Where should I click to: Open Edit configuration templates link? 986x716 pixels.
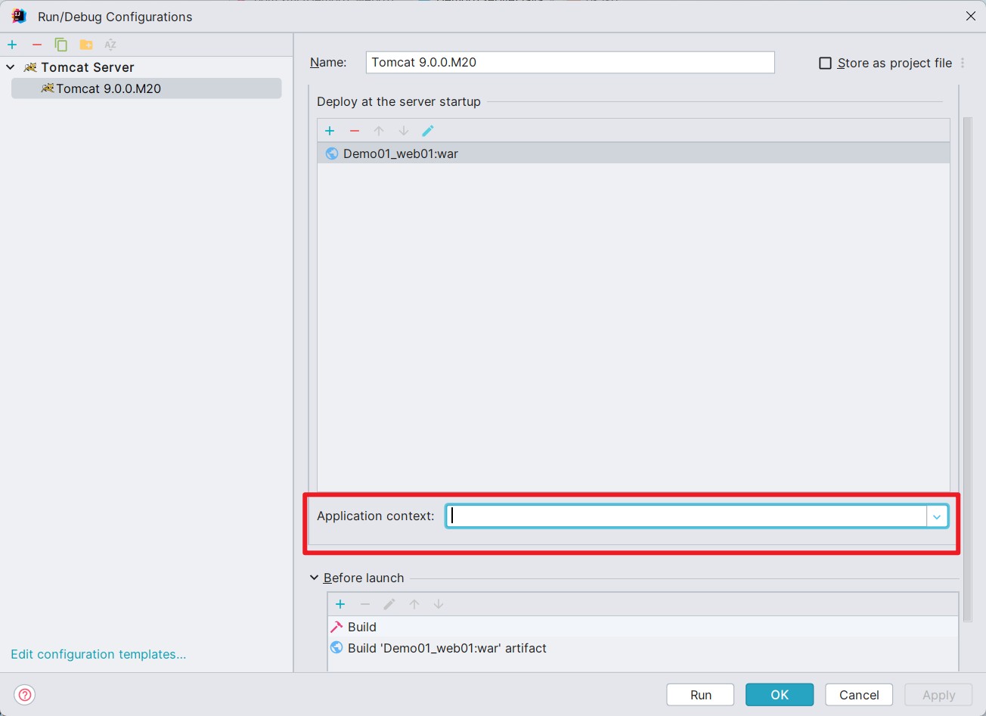(x=98, y=654)
